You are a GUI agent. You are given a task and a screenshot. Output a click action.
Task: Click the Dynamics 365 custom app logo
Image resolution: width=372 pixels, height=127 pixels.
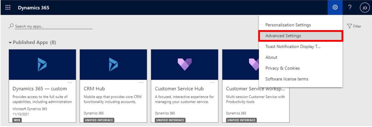[x=42, y=64]
